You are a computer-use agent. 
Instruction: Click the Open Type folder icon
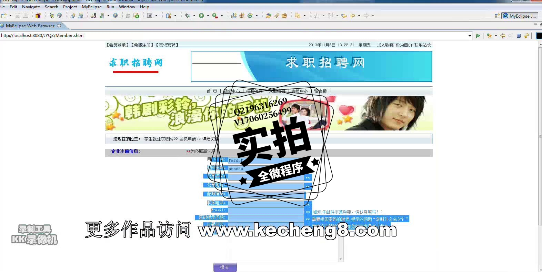click(x=268, y=16)
